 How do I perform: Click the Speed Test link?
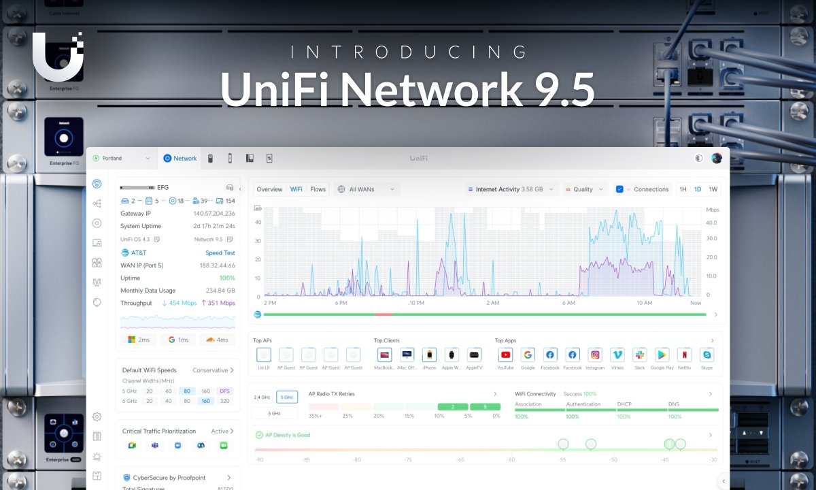click(x=220, y=252)
